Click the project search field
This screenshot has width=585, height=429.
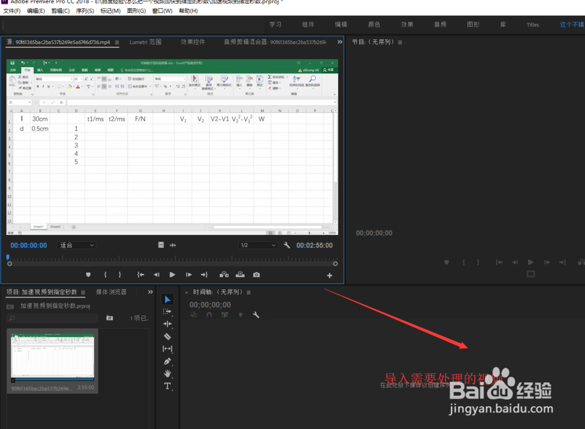tap(53, 318)
